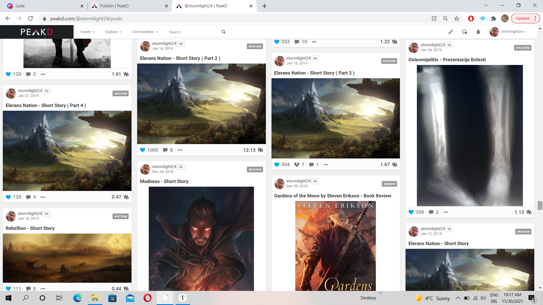Open Opera browser from the taskbar
The height and width of the screenshot is (305, 543).
[x=147, y=298]
